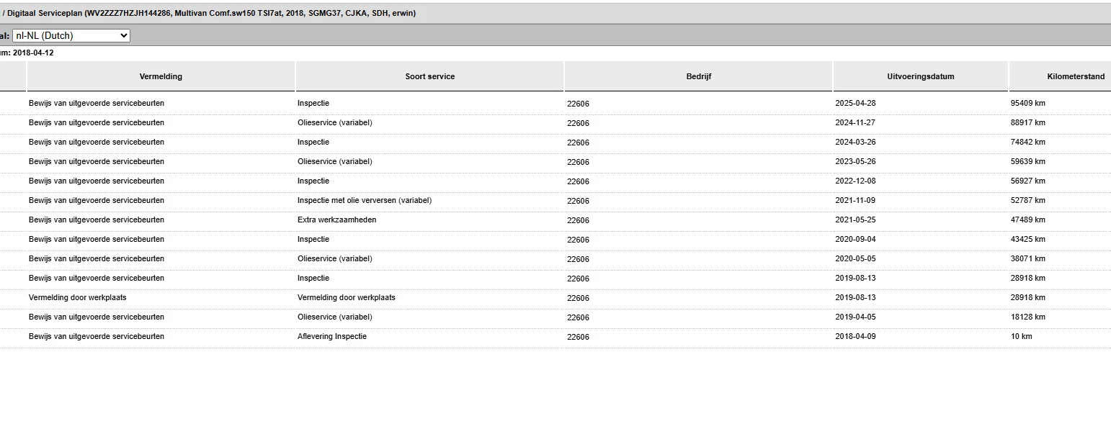Click the 2024-11-27 date cell
The image size is (1111, 434).
click(x=855, y=122)
